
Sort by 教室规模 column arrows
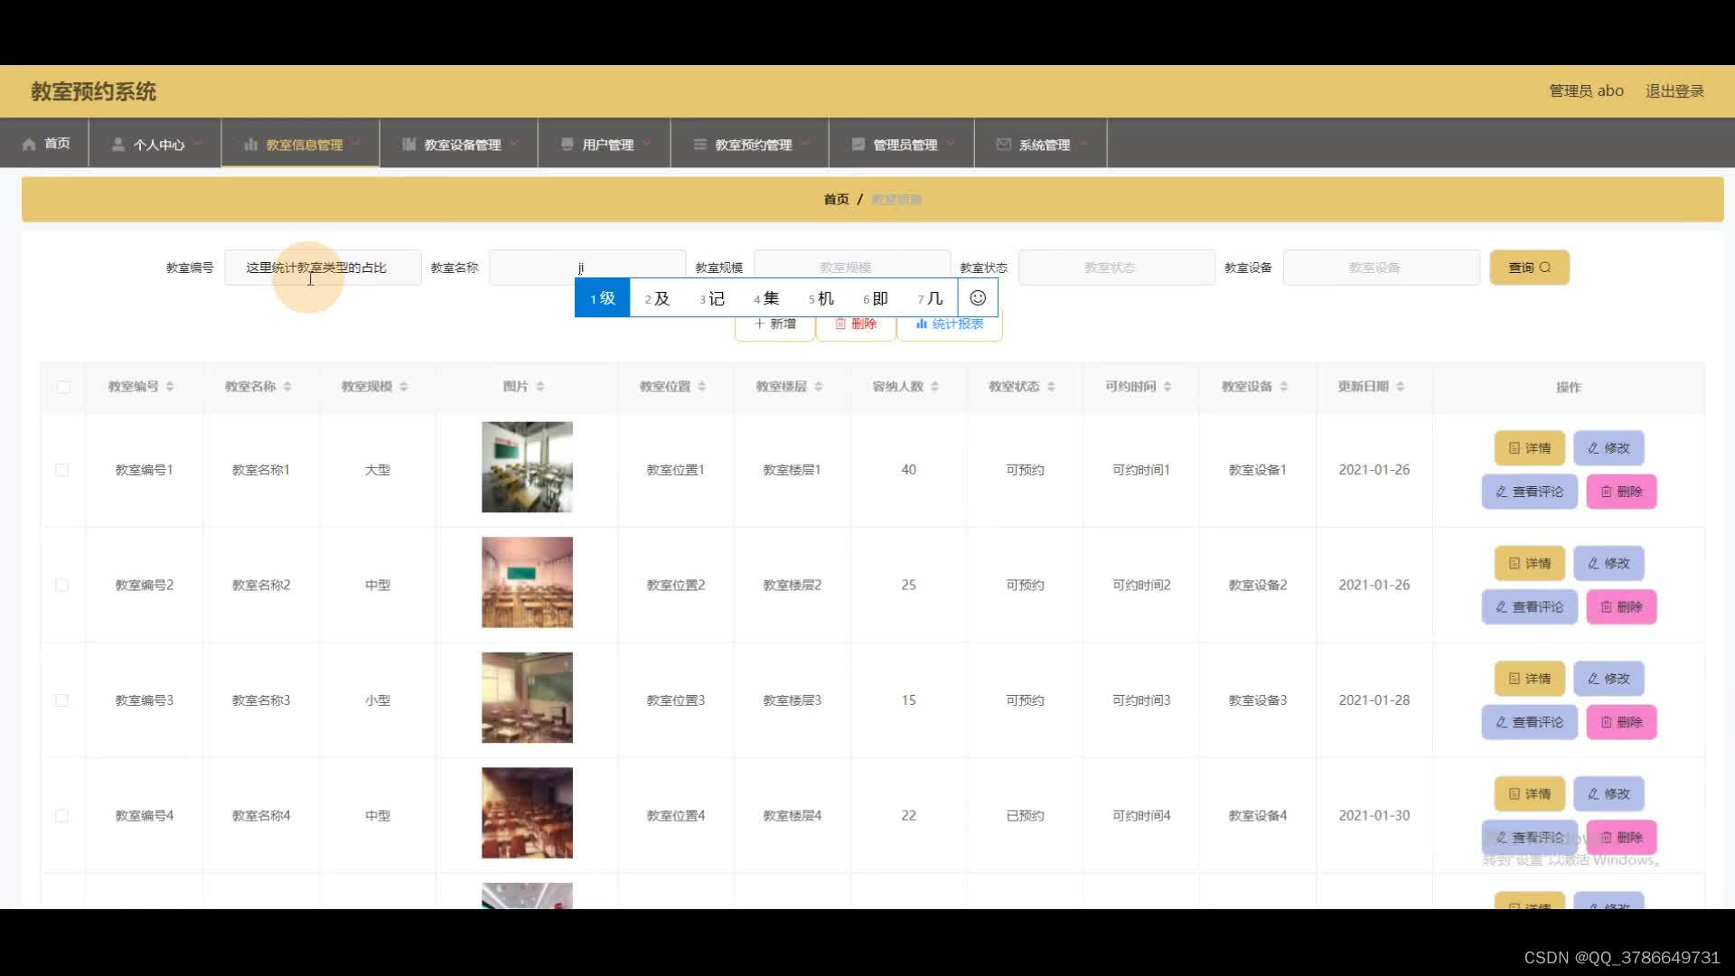pyautogui.click(x=404, y=387)
